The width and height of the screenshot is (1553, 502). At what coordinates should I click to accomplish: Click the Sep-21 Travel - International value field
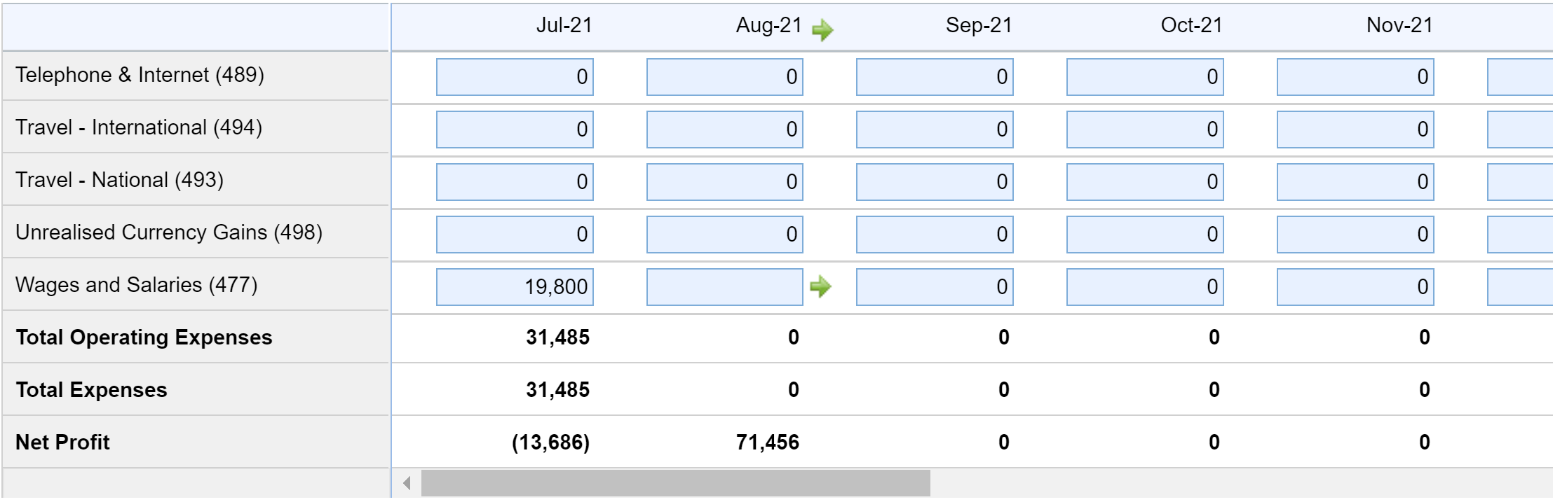(x=935, y=129)
